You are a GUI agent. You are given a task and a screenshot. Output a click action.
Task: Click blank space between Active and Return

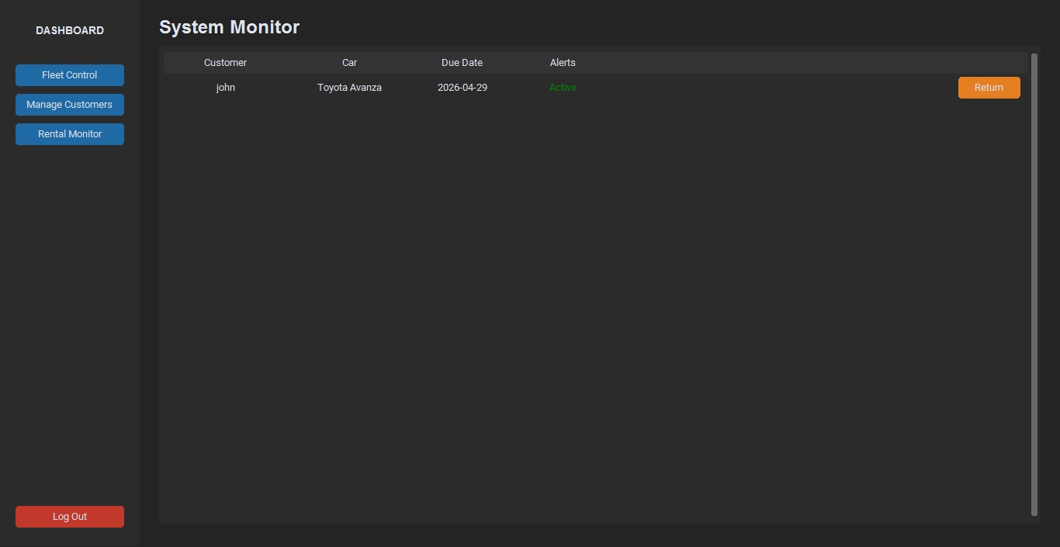tap(760, 88)
